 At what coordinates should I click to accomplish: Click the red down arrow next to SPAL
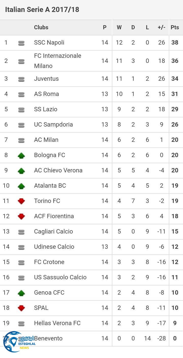(x=21, y=308)
